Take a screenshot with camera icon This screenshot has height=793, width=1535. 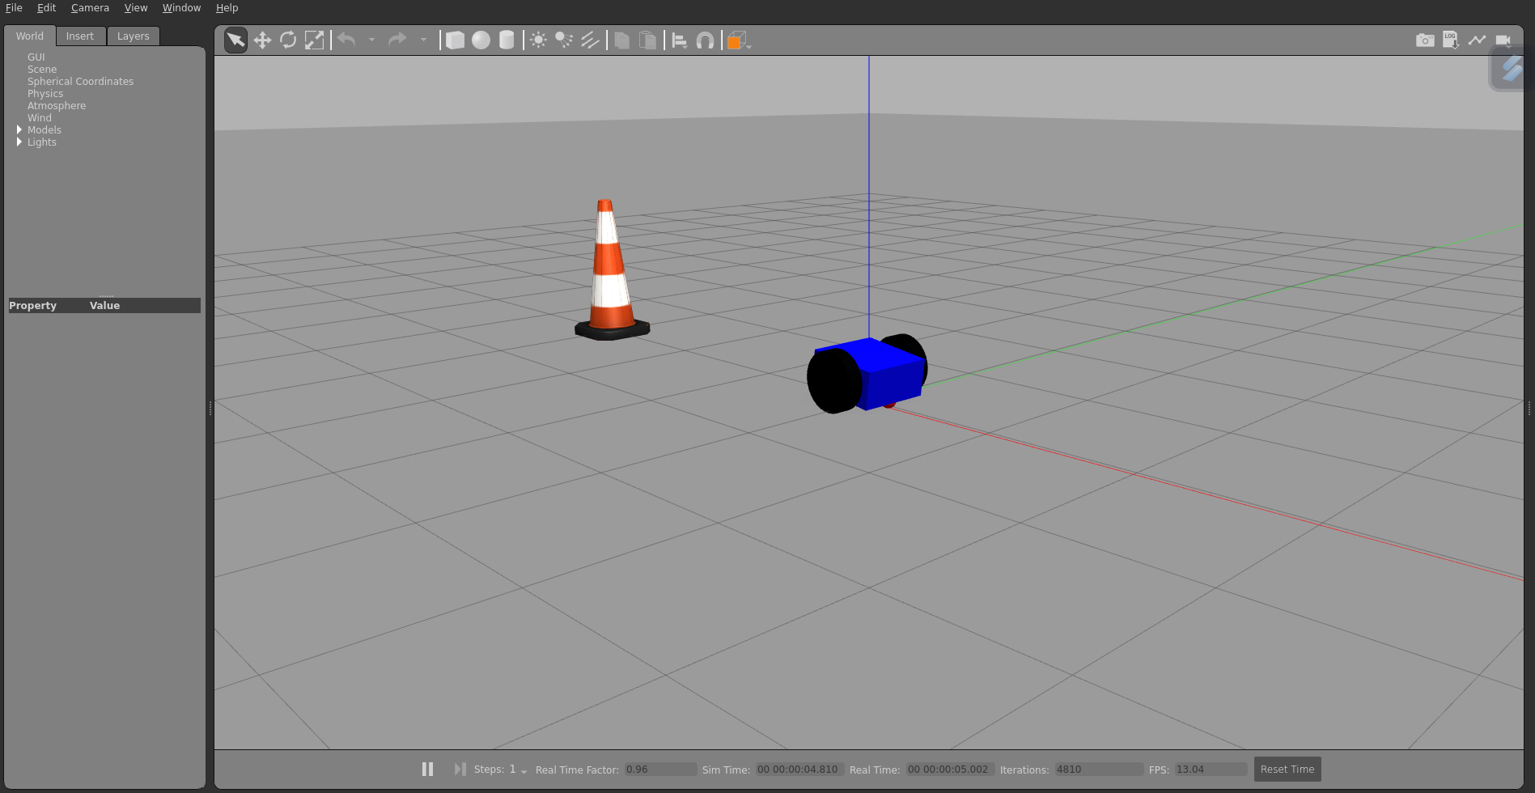tap(1425, 40)
